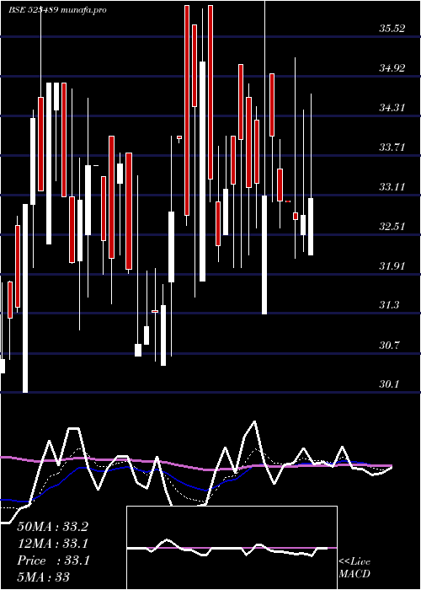Click the 35.52 price axis label
The height and width of the screenshot is (590, 421).
392,29
